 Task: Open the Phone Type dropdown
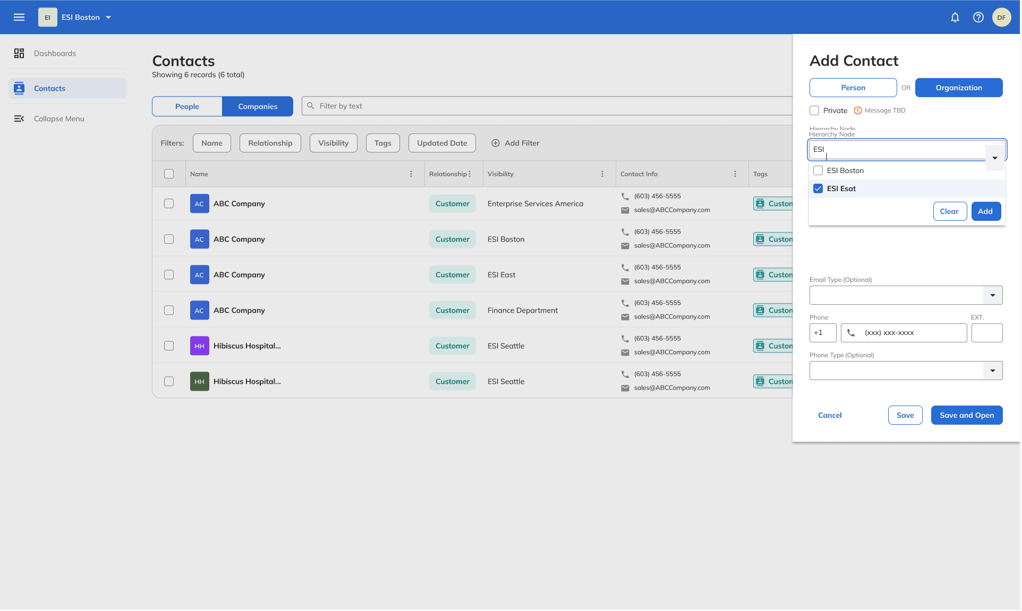tap(992, 371)
